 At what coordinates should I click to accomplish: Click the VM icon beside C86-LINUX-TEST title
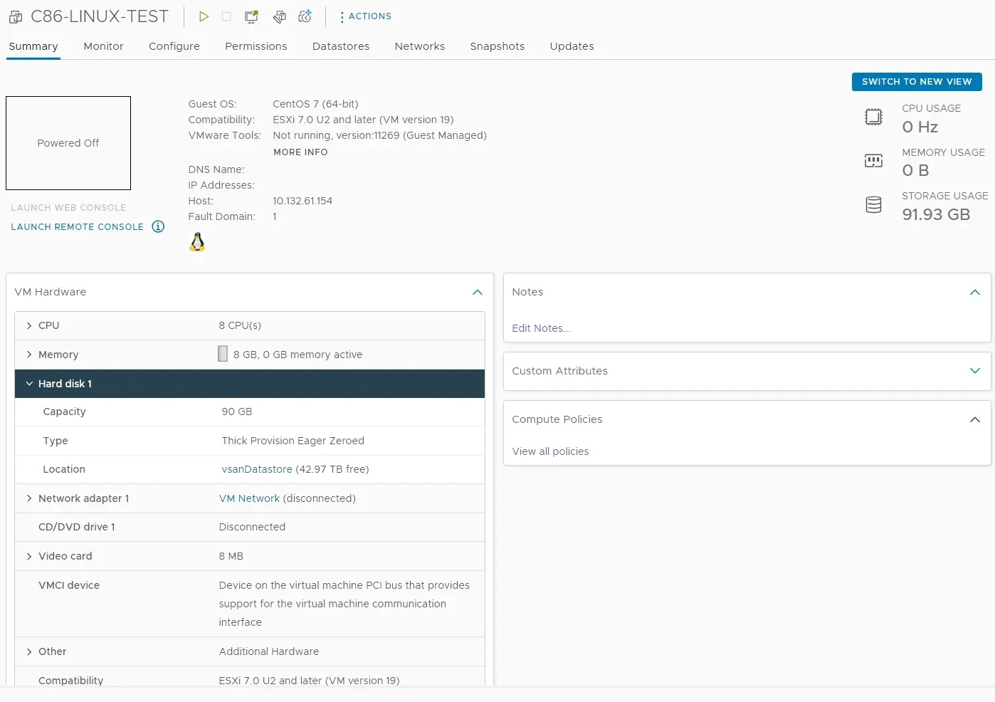pyautogui.click(x=16, y=17)
